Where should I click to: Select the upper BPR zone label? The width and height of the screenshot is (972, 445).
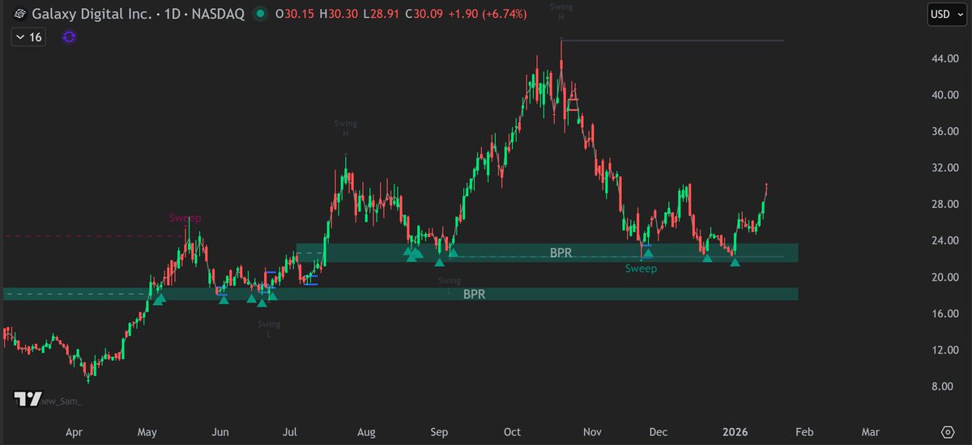coord(561,252)
